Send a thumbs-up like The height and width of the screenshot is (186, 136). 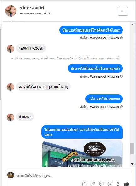tap(127, 184)
